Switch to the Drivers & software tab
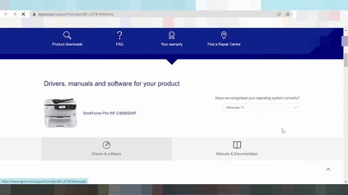This screenshot has width=348, height=195. coord(107,149)
